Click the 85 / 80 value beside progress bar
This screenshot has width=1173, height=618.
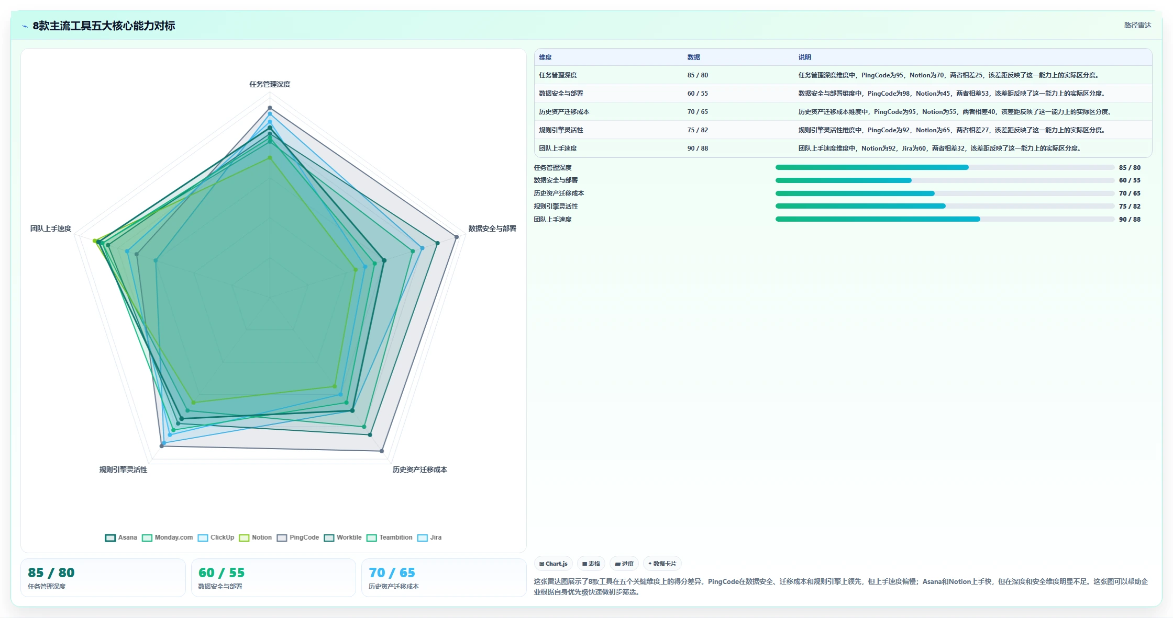pos(1130,168)
